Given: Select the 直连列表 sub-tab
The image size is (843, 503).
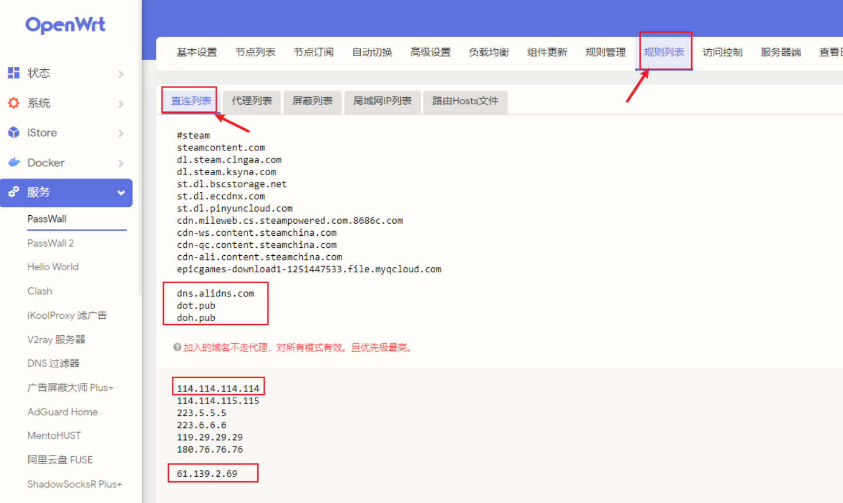Looking at the screenshot, I should pos(191,101).
